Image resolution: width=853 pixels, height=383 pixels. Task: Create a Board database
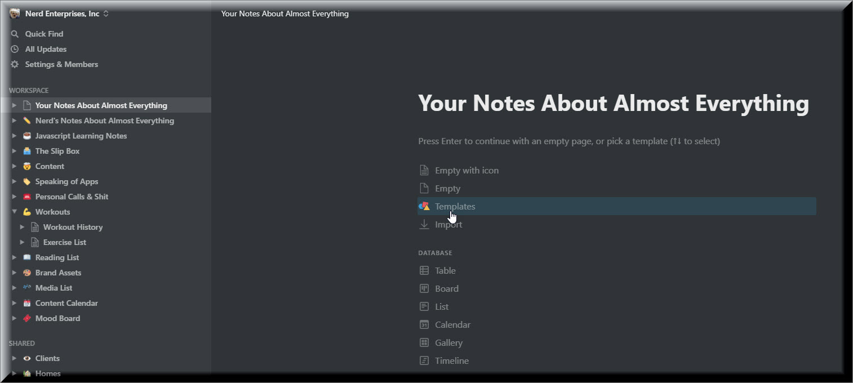pyautogui.click(x=447, y=288)
